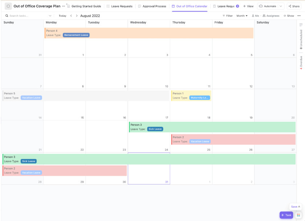Screen dimensions: 305x221
Task: Create a new task with + Task
Action: 286,215
